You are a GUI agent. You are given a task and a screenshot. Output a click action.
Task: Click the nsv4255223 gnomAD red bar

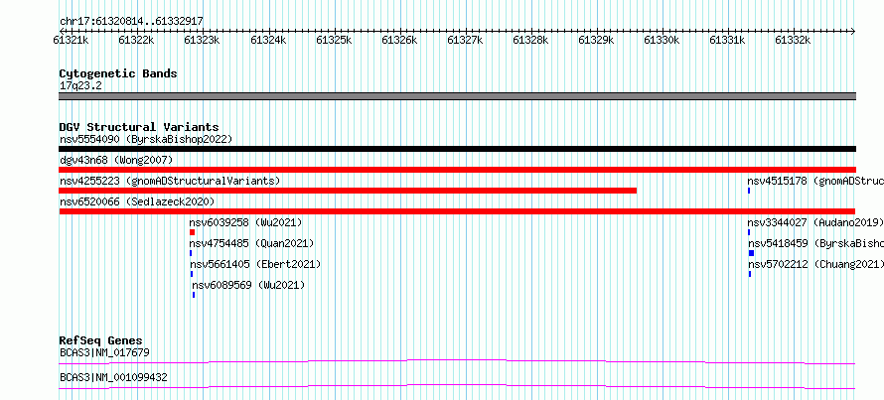tap(348, 191)
